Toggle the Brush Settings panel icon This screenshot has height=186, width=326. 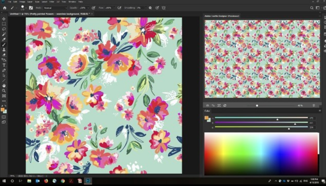31,8
